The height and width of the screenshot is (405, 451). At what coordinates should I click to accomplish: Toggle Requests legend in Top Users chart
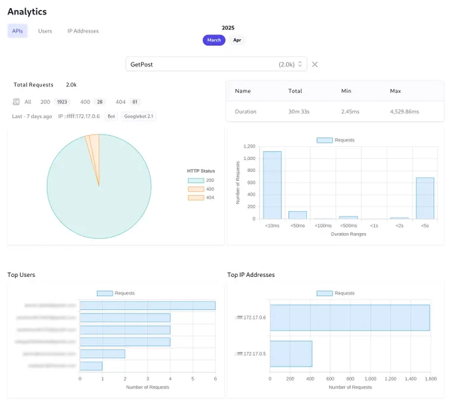click(x=105, y=293)
